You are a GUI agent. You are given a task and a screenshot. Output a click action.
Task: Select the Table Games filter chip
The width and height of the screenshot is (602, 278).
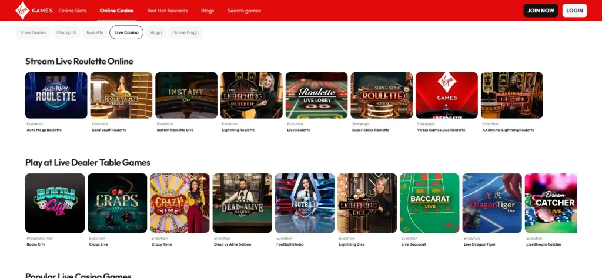[x=33, y=32]
